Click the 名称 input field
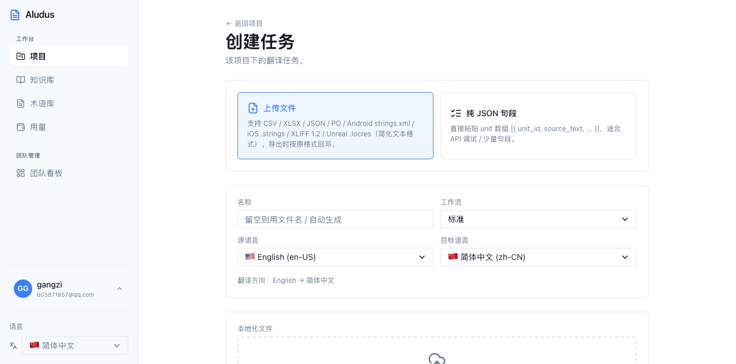The height and width of the screenshot is (364, 736). (335, 219)
